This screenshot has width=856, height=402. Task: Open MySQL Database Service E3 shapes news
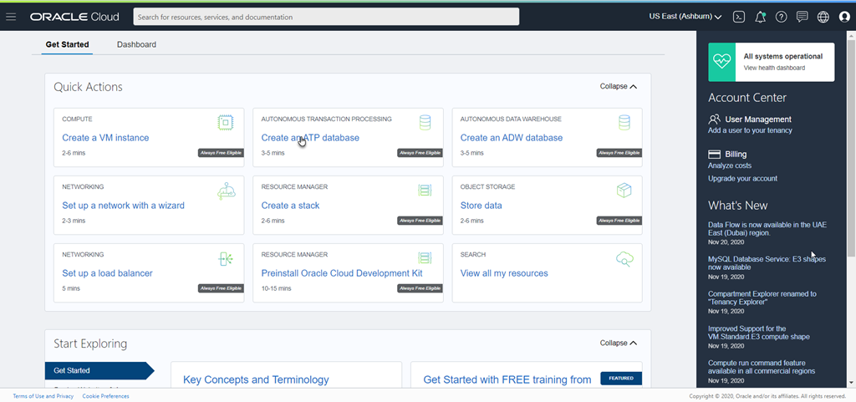pyautogui.click(x=767, y=263)
